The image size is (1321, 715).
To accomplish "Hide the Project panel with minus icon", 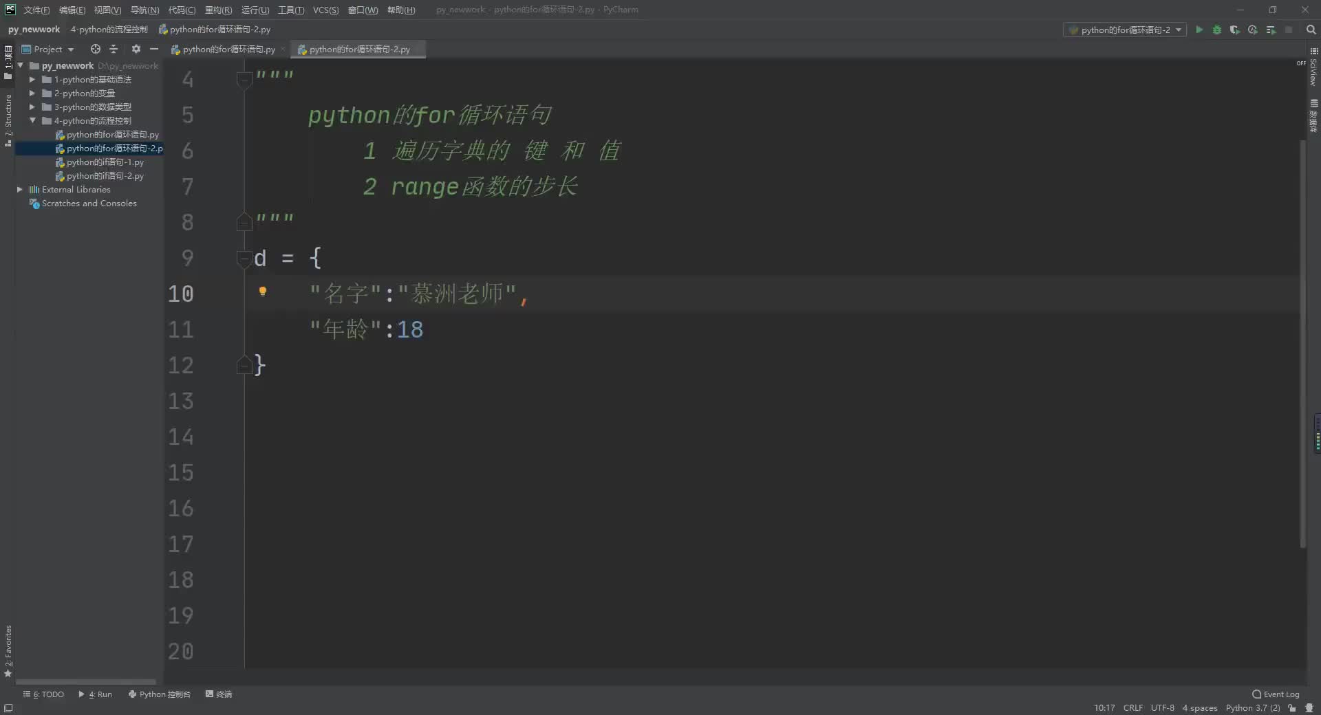I will [x=154, y=49].
